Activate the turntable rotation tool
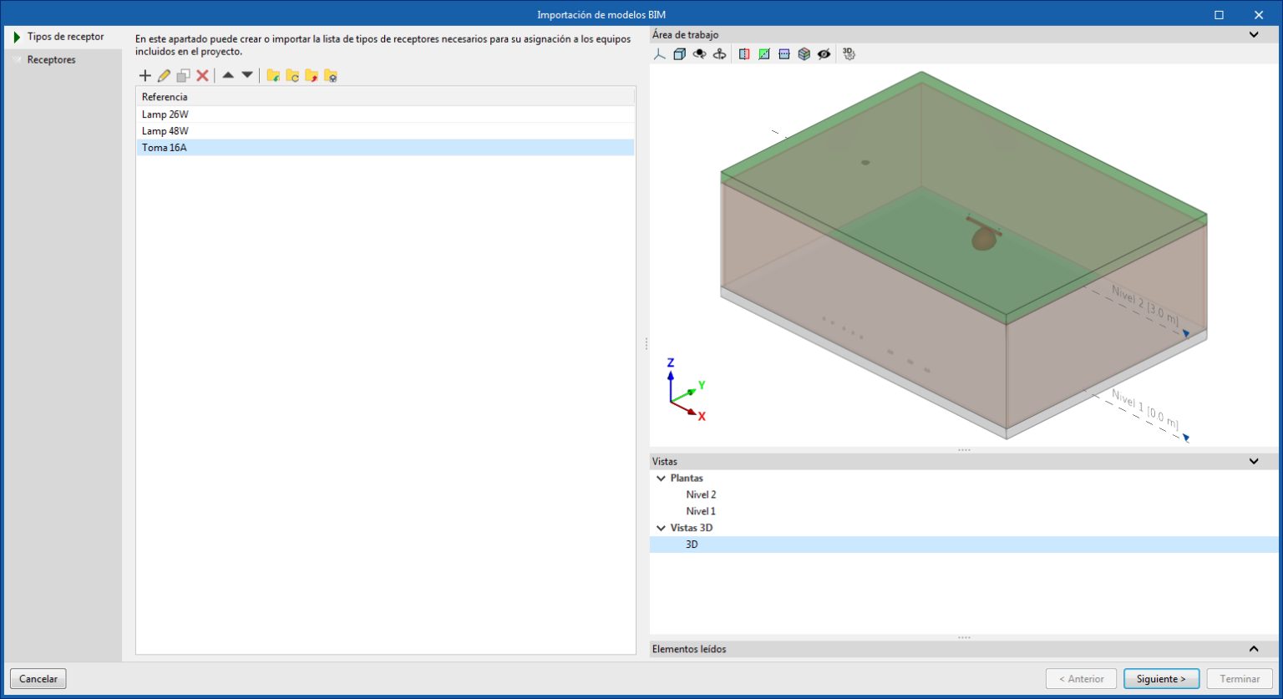1283x699 pixels. (719, 53)
